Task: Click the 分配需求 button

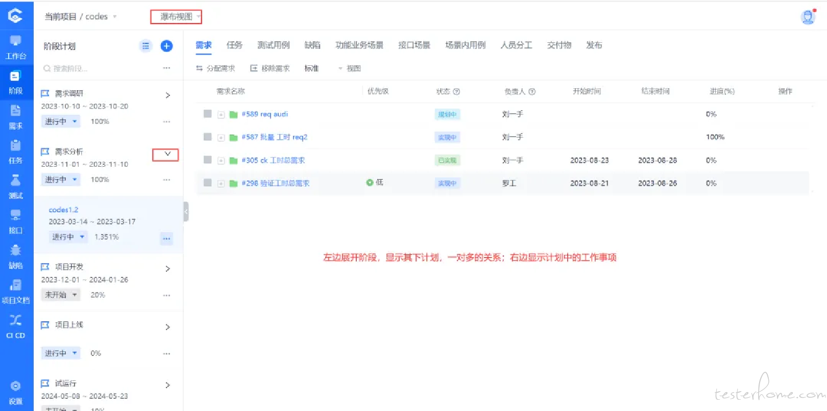Action: point(215,68)
